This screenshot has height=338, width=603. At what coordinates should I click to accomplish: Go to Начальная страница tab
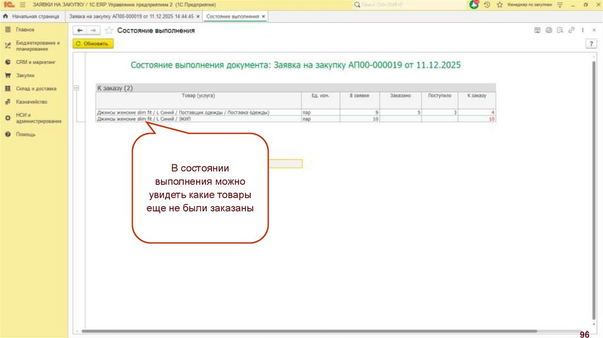click(x=31, y=16)
